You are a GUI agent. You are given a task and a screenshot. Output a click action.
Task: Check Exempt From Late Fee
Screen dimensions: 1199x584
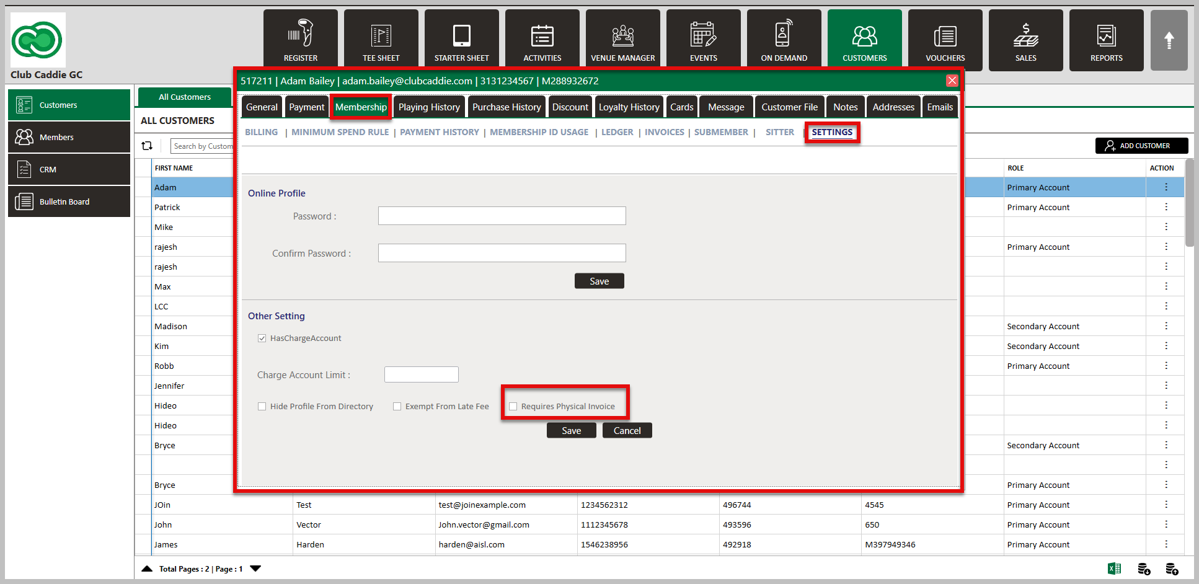pos(397,407)
